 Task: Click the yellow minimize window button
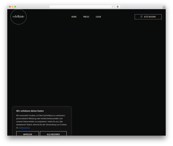12,7
